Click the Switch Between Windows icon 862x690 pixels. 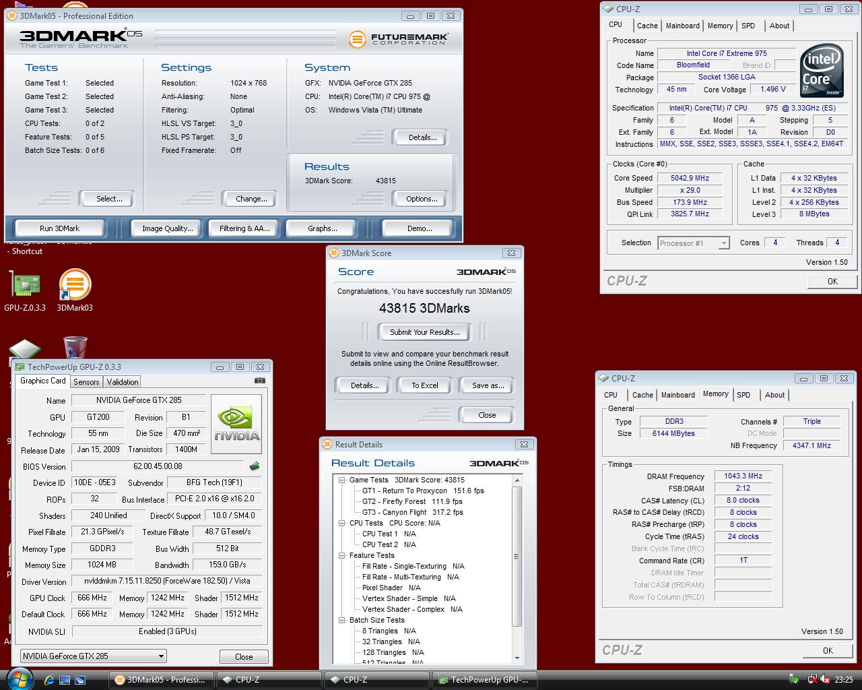click(80, 679)
